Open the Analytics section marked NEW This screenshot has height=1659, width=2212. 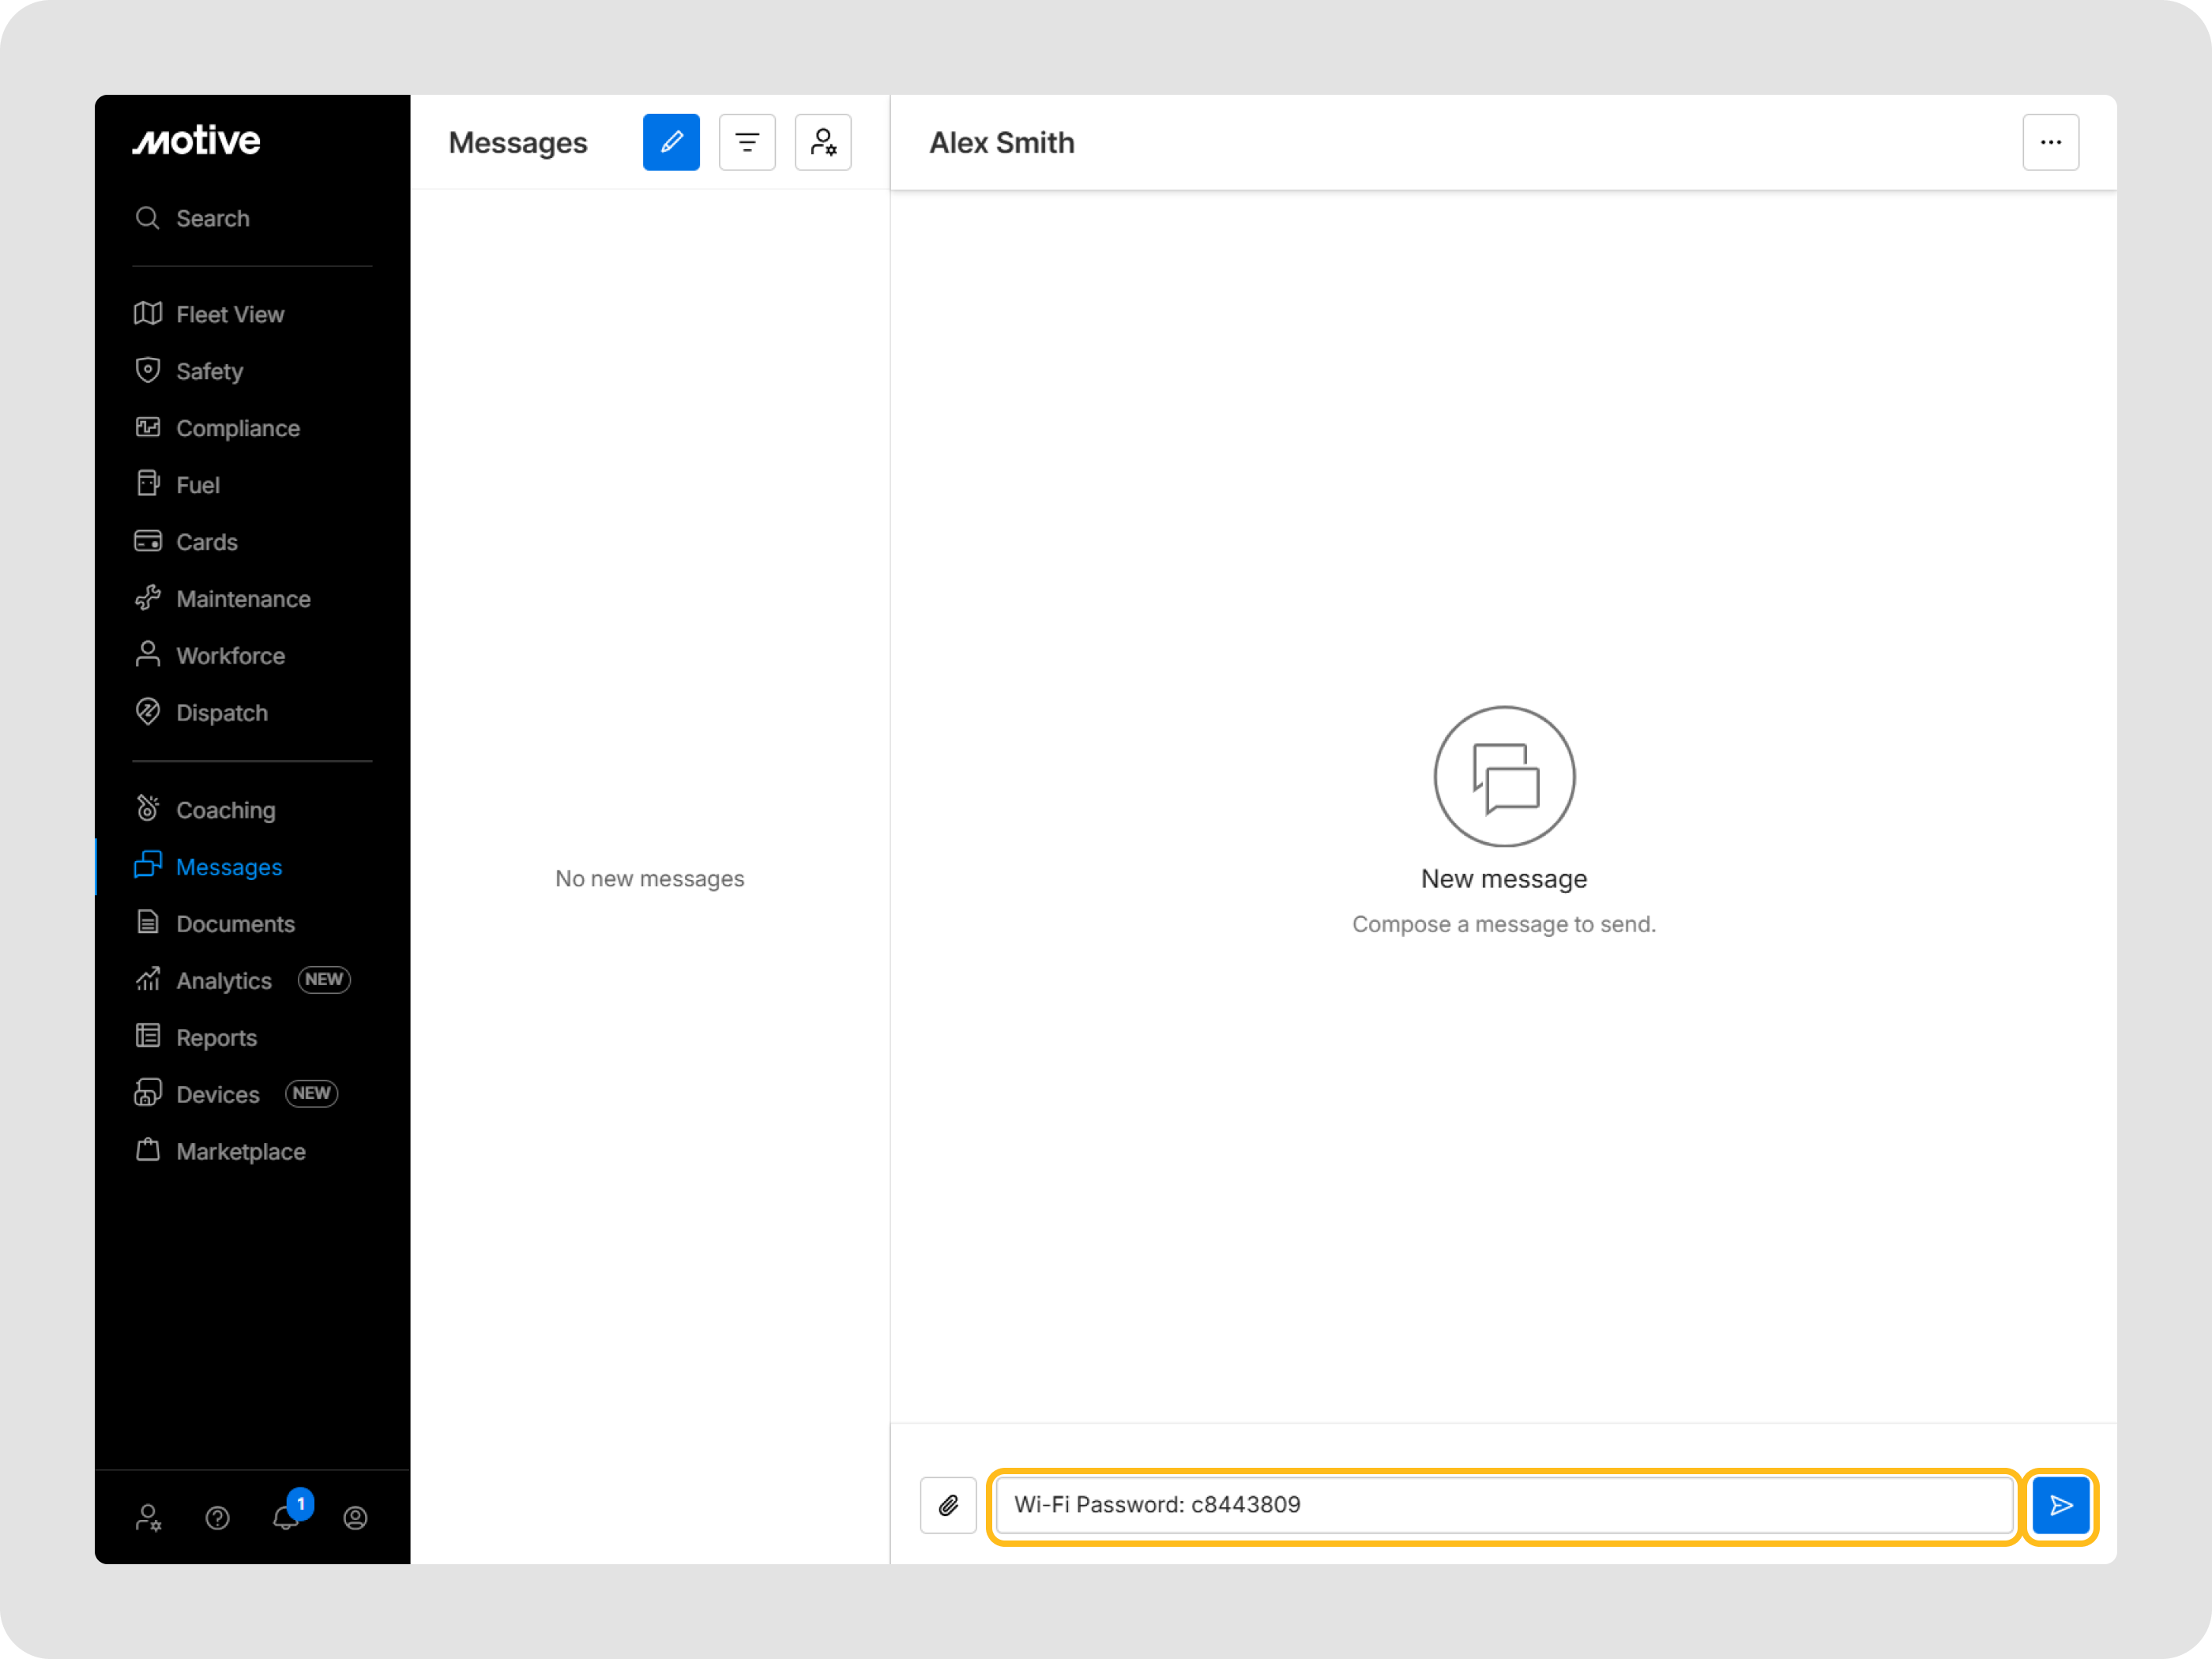tap(223, 980)
